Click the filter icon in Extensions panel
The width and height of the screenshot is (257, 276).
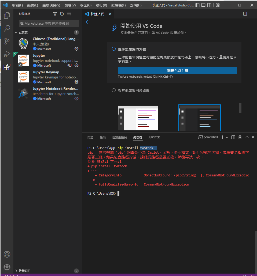coord(55,14)
